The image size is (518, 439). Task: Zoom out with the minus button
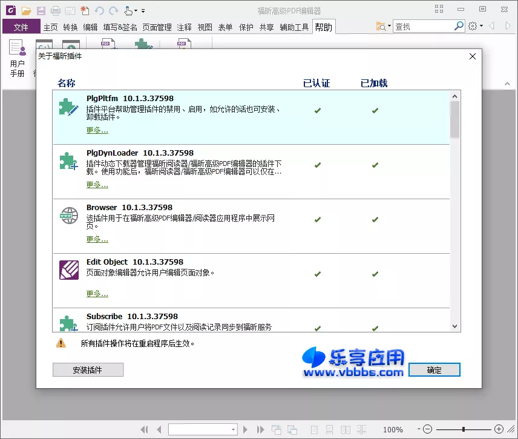pyautogui.click(x=427, y=429)
